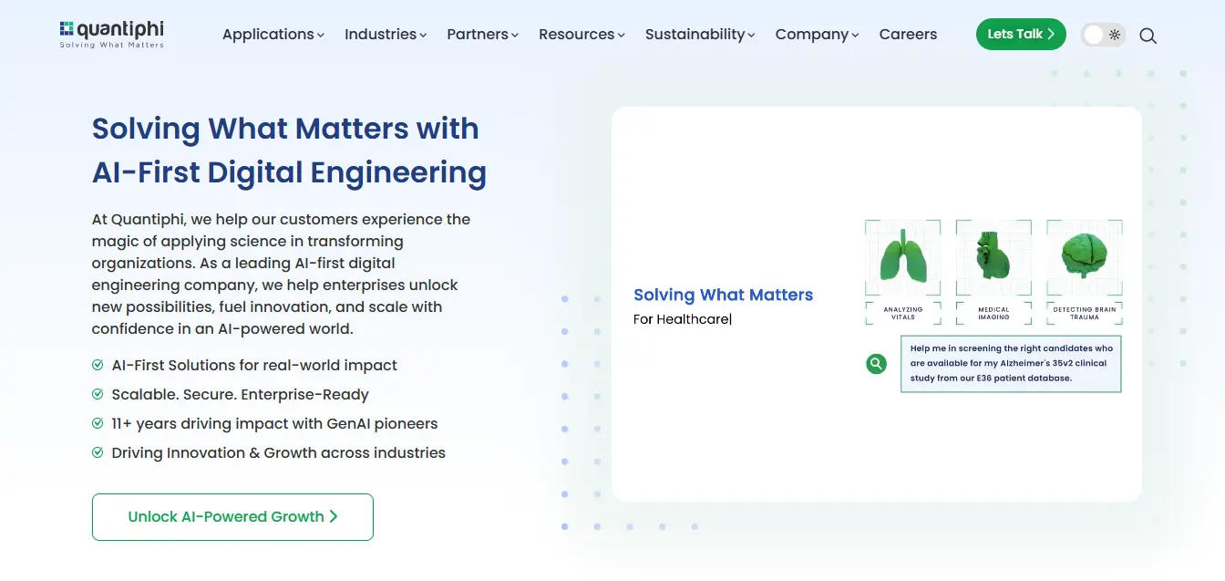Image resolution: width=1225 pixels, height=581 pixels.
Task: Click the Quantiphi logo
Action: click(111, 34)
